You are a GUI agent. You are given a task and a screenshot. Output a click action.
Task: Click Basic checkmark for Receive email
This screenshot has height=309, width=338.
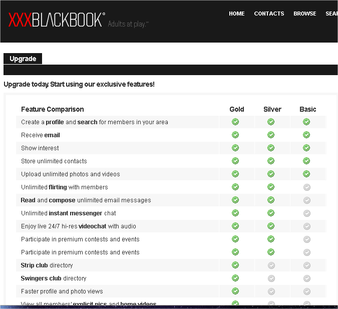click(x=306, y=135)
